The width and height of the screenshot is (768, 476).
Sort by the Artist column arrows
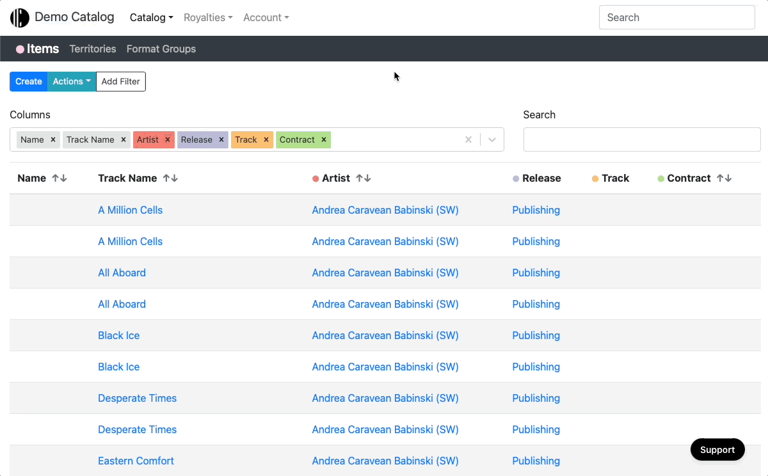[x=364, y=178]
